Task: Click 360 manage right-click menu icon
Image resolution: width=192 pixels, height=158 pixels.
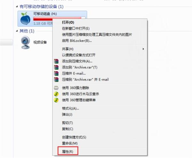Action: click(56, 100)
